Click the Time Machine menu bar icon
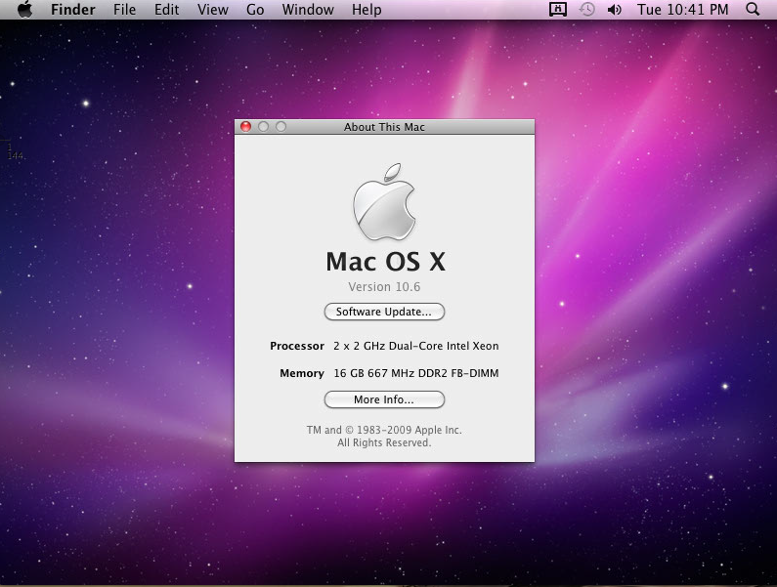777x587 pixels. [587, 10]
